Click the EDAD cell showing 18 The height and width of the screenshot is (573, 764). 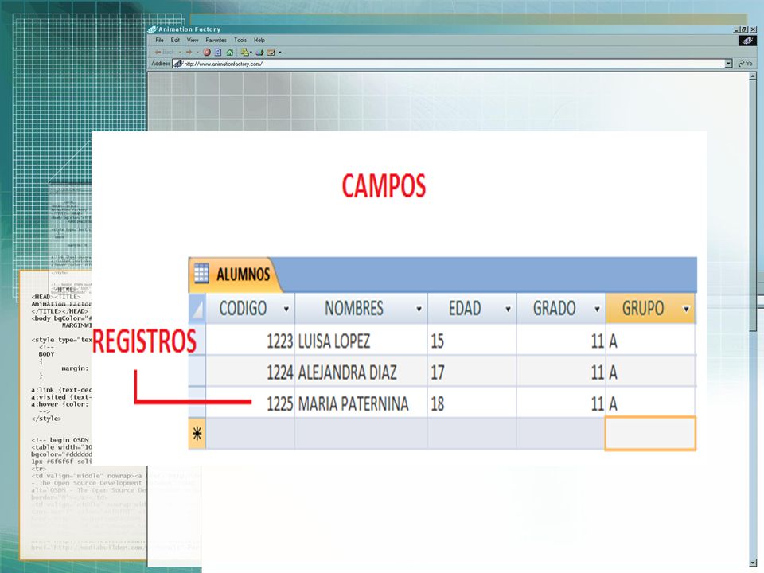[472, 403]
